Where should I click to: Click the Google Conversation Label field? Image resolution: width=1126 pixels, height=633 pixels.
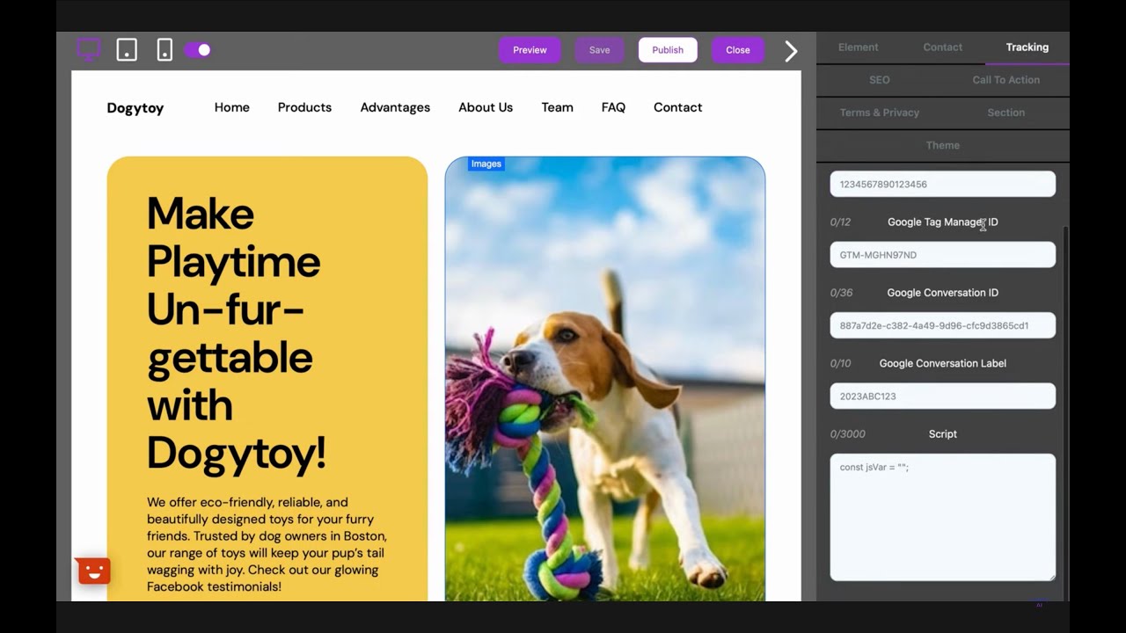[942, 396]
